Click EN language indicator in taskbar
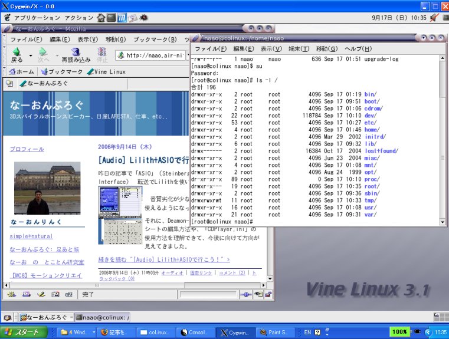This screenshot has height=339, width=449. tap(307, 332)
